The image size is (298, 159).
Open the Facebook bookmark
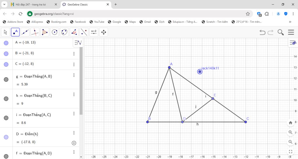click(78, 22)
